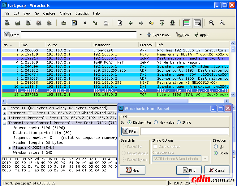Go to packet number icon

coord(151,23)
